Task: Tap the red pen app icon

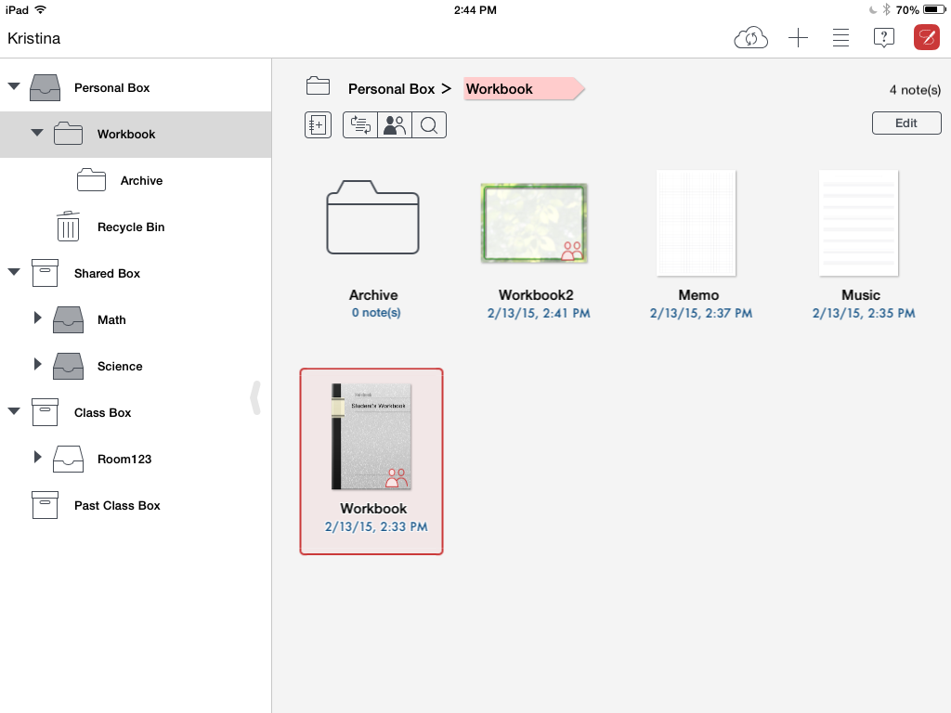Action: click(x=927, y=37)
